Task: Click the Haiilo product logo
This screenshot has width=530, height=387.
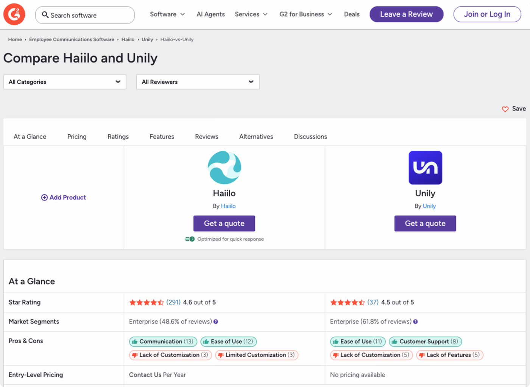Action: click(x=224, y=168)
